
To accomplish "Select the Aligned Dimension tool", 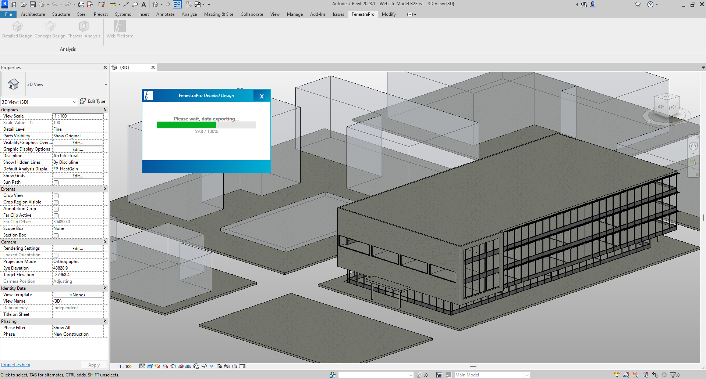I will (x=126, y=4).
